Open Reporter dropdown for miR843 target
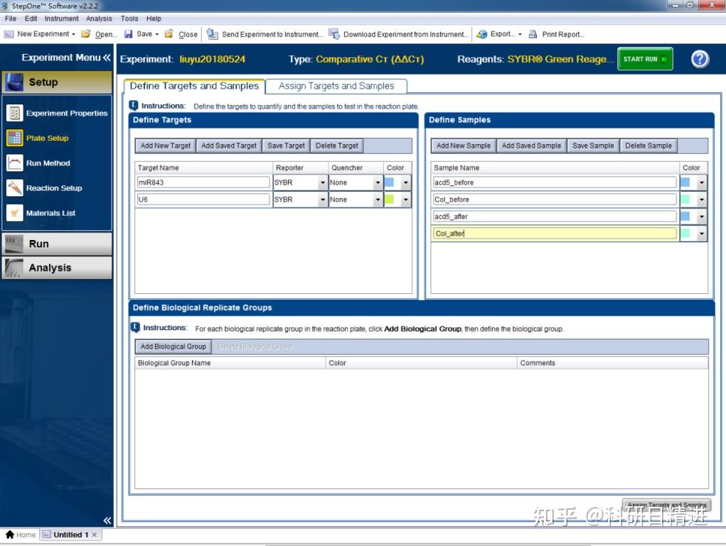726x546 pixels. coord(323,182)
